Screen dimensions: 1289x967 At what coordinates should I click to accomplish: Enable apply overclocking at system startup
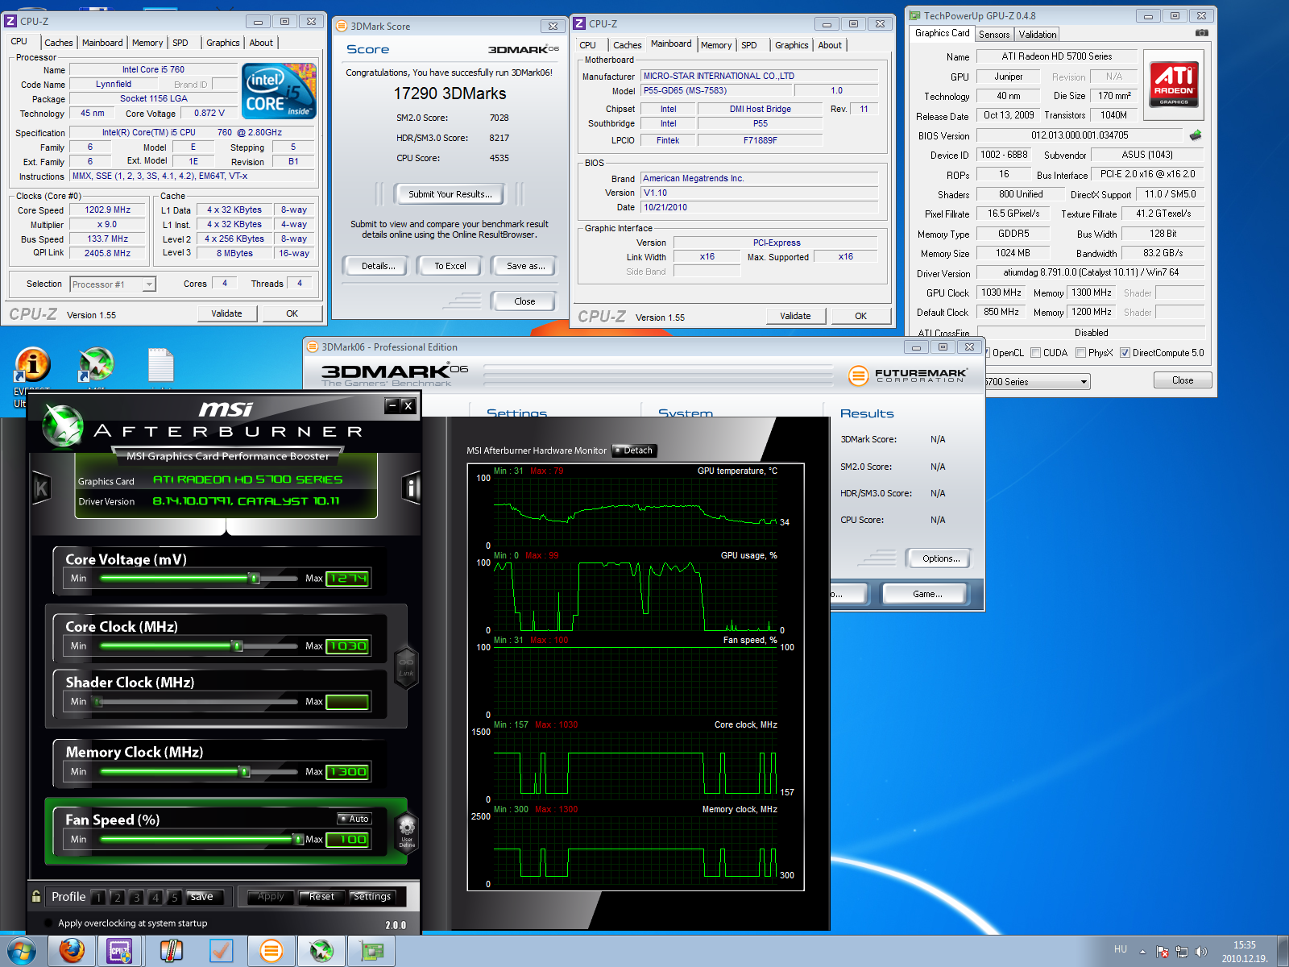[48, 923]
